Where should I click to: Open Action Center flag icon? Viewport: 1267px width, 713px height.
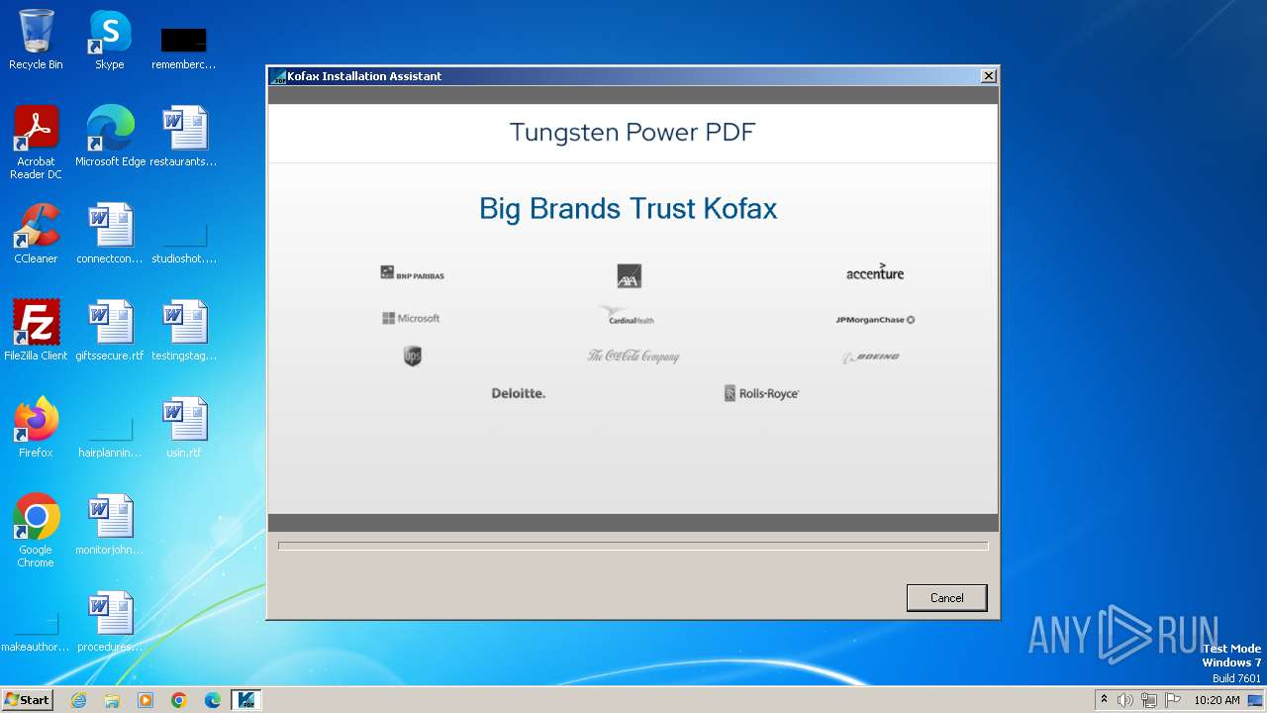click(x=1173, y=700)
